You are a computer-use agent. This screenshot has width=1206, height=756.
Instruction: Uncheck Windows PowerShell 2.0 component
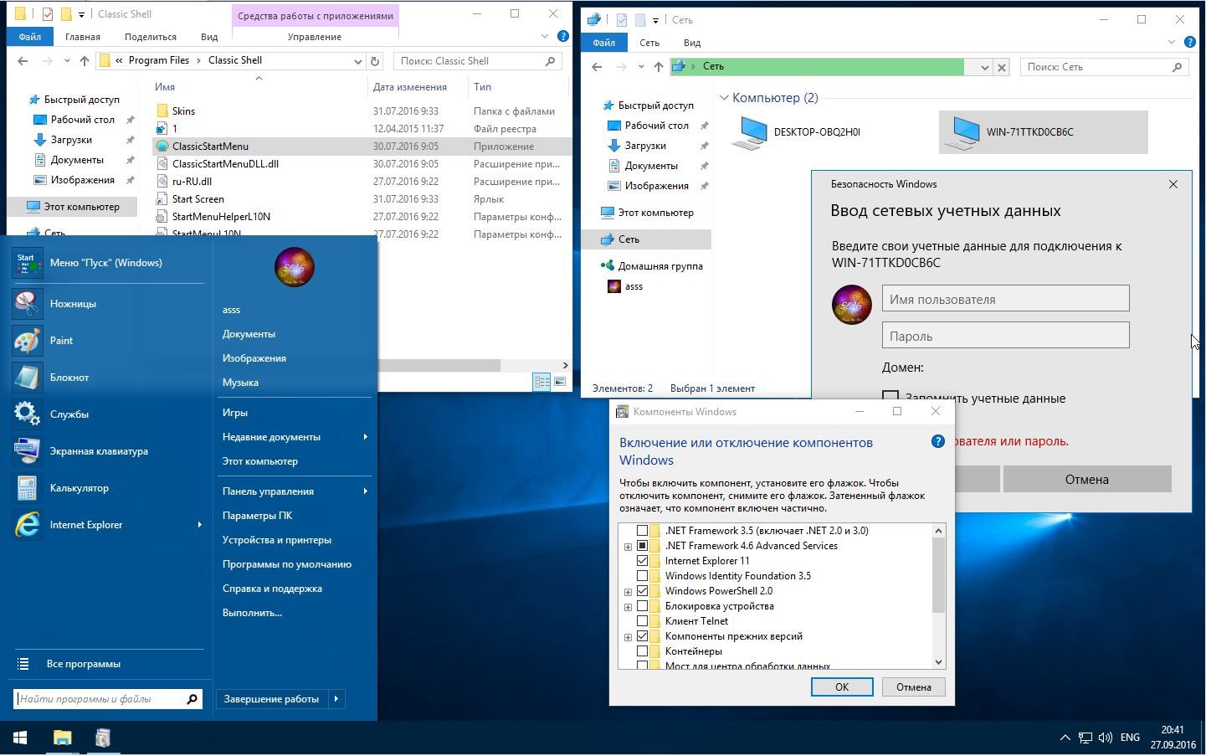pos(642,591)
